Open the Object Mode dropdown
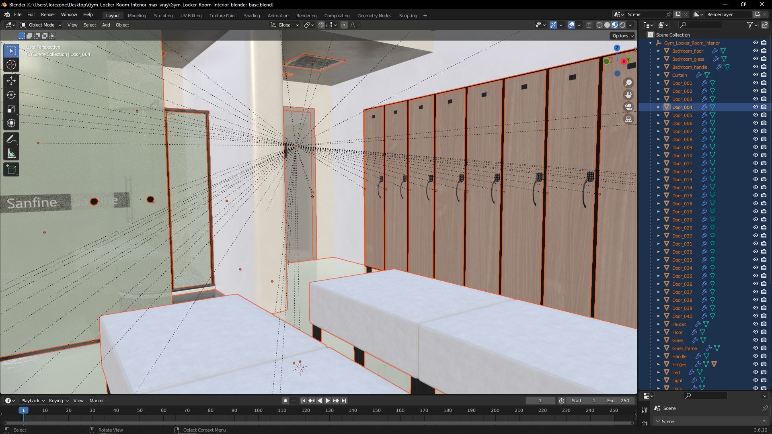 41,25
